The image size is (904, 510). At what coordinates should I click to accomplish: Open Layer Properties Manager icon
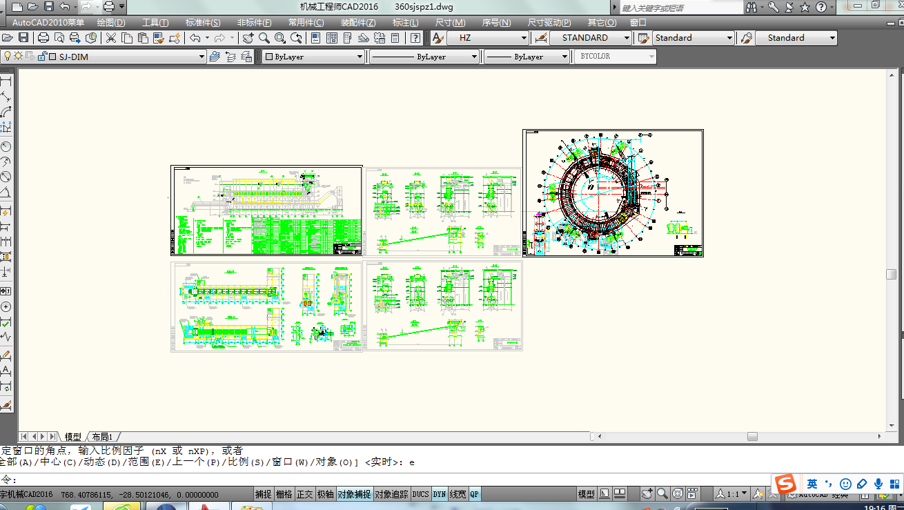click(x=215, y=57)
